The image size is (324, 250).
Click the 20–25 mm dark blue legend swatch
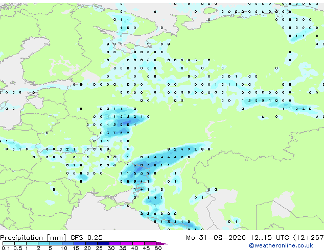coord(91,243)
